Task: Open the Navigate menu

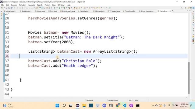Action: (x=31, y=5)
